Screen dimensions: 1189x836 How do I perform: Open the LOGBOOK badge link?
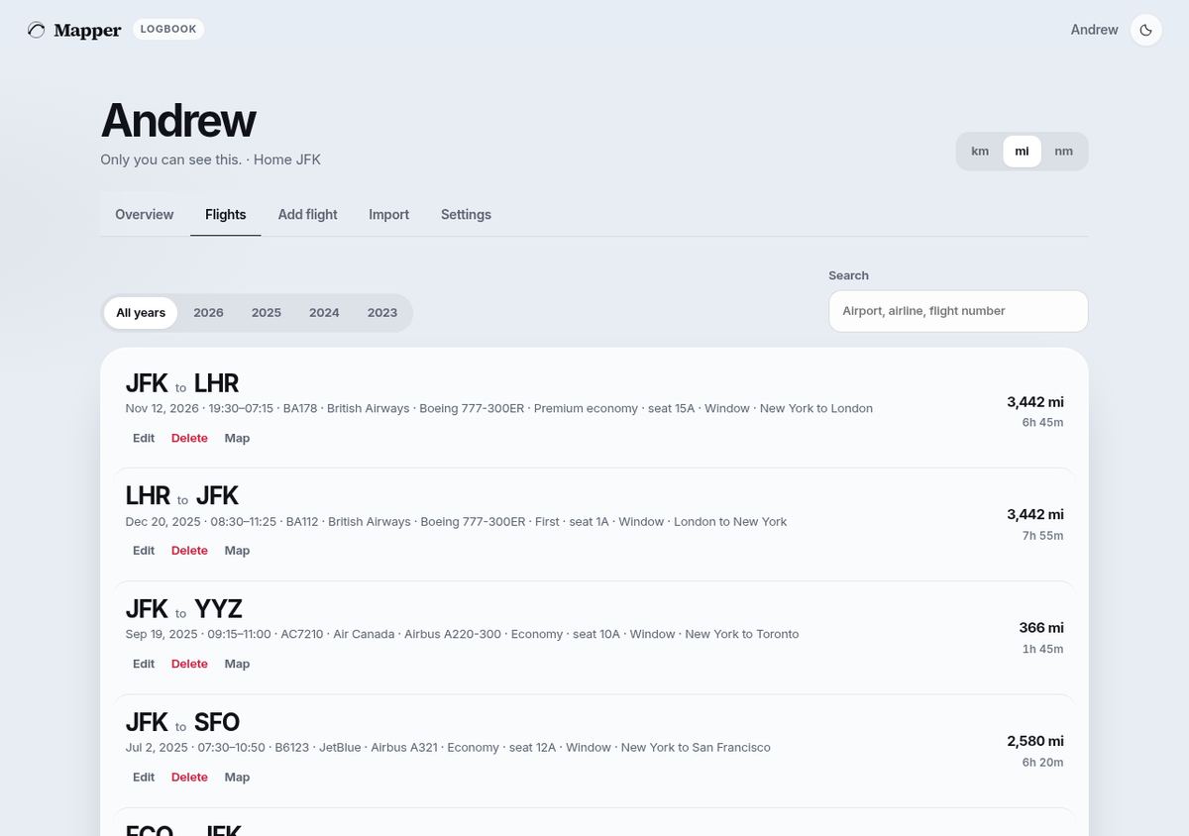pos(168,30)
